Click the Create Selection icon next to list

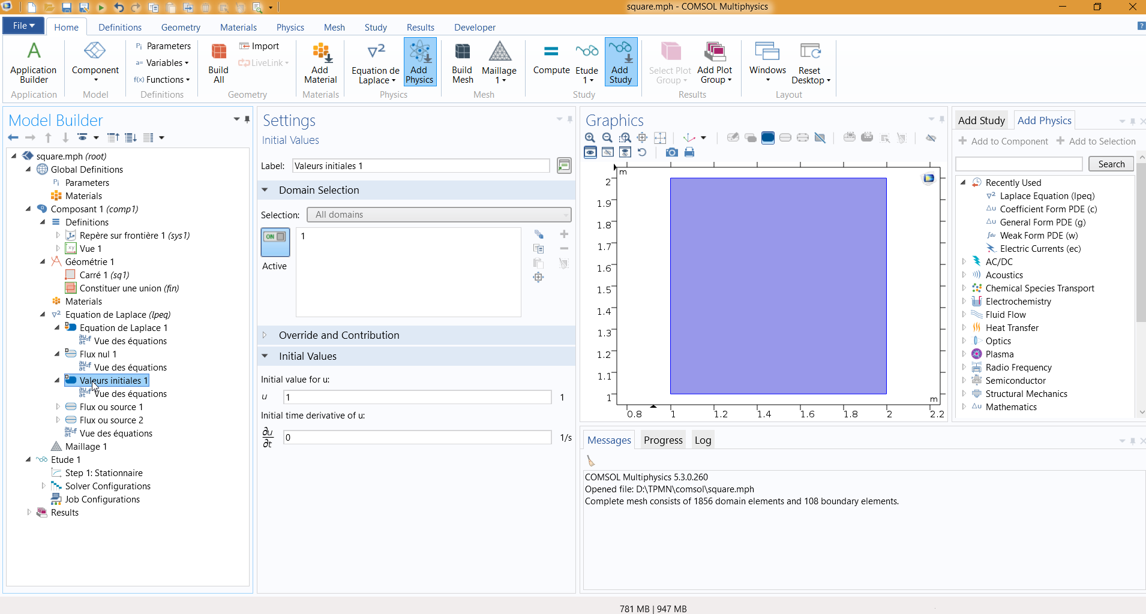[538, 234]
